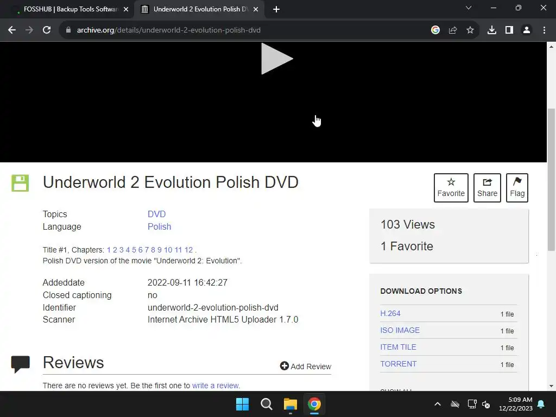The height and width of the screenshot is (417, 556).
Task: Open tab search dropdown chevron
Action: click(x=469, y=8)
